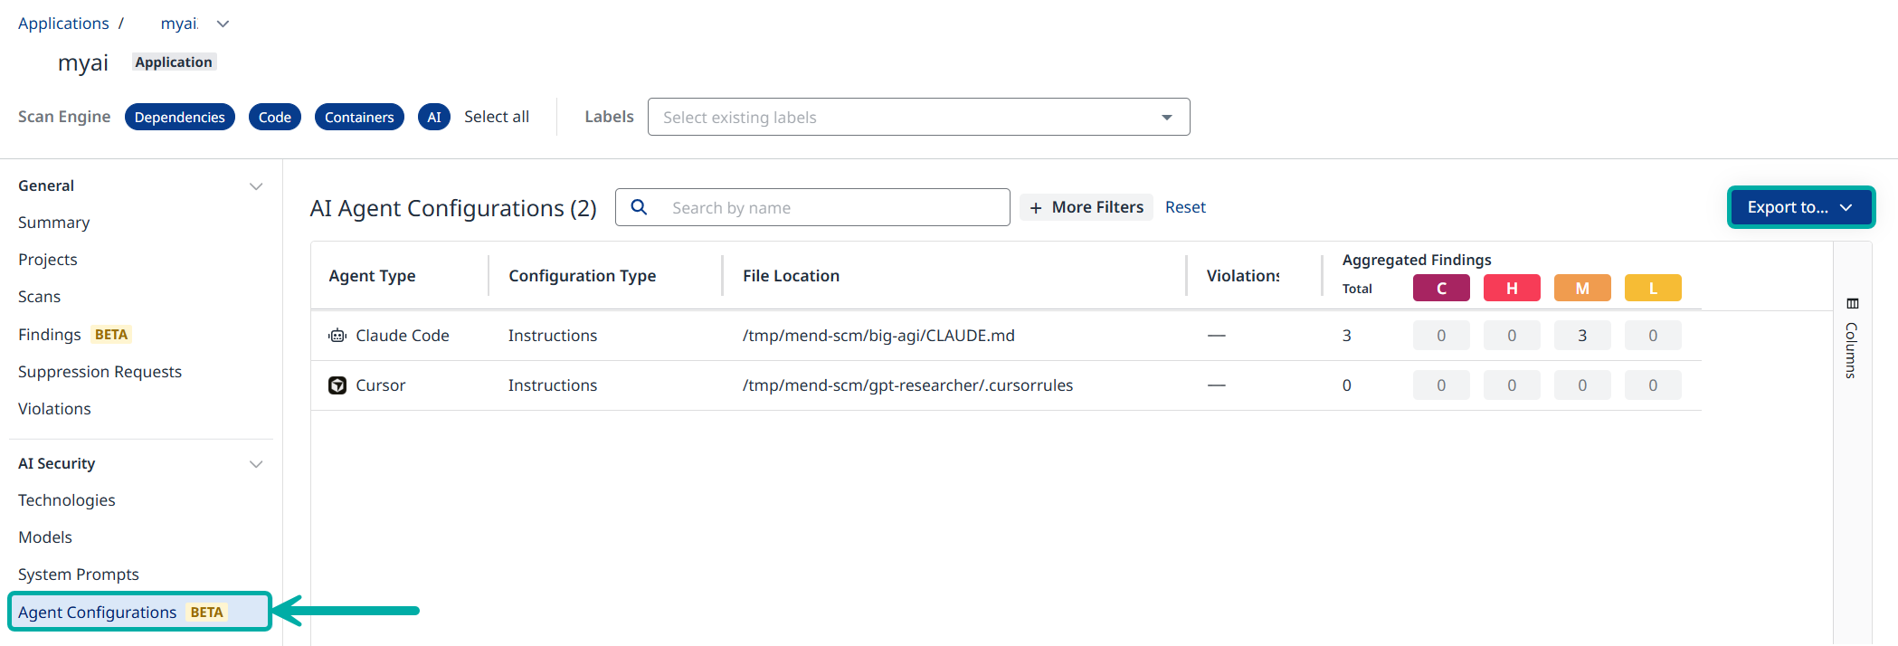Click the Reset filters link
Screen dimensions: 1898x646
click(1185, 207)
